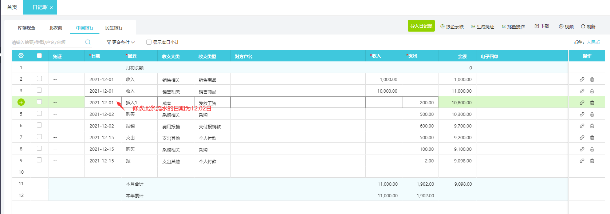The width and height of the screenshot is (610, 214).
Task: Delete the 1,000.00 income row
Action: pos(592,79)
